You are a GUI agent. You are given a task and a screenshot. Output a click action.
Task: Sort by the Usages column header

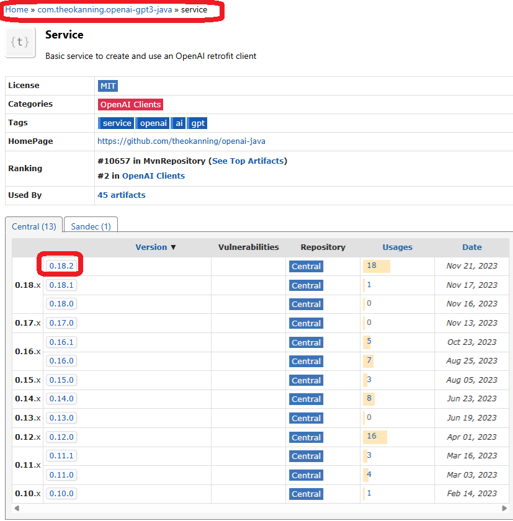click(398, 247)
